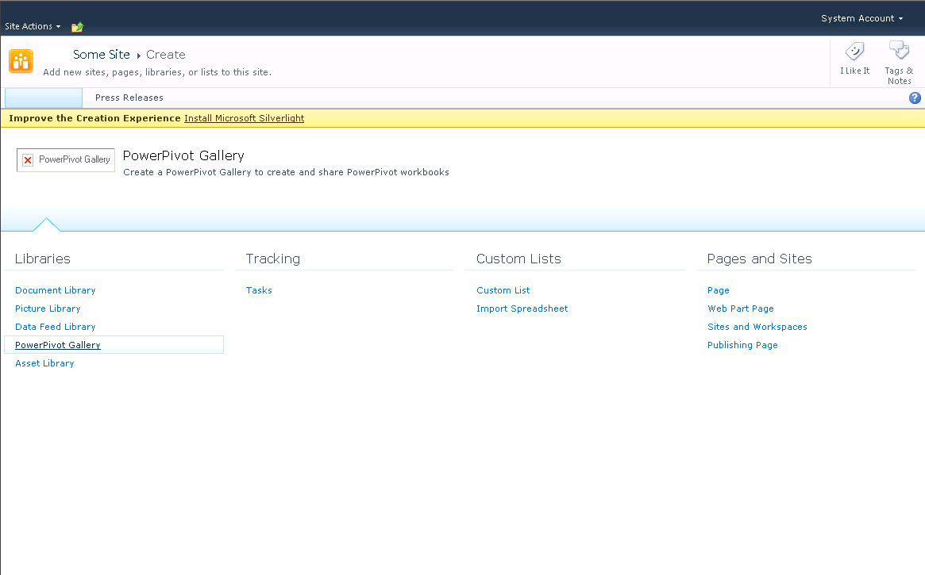Image resolution: width=925 pixels, height=575 pixels.
Task: Choose Picture Library under Libraries
Action: pos(48,309)
